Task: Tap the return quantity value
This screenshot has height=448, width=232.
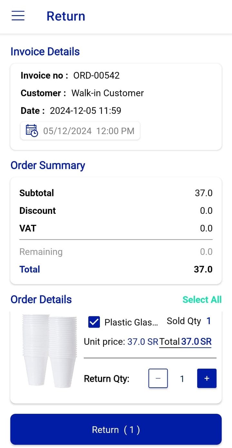Action: click(x=182, y=379)
